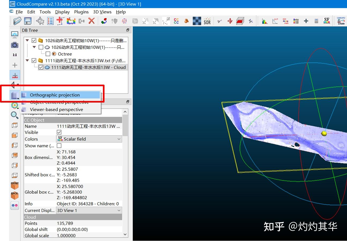Open the cross section red box tool
Screen dimensions: 347x241
(x=240, y=21)
